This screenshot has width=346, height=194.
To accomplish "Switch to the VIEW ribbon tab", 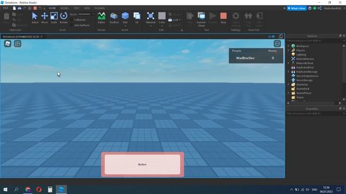I will pos(86,8).
